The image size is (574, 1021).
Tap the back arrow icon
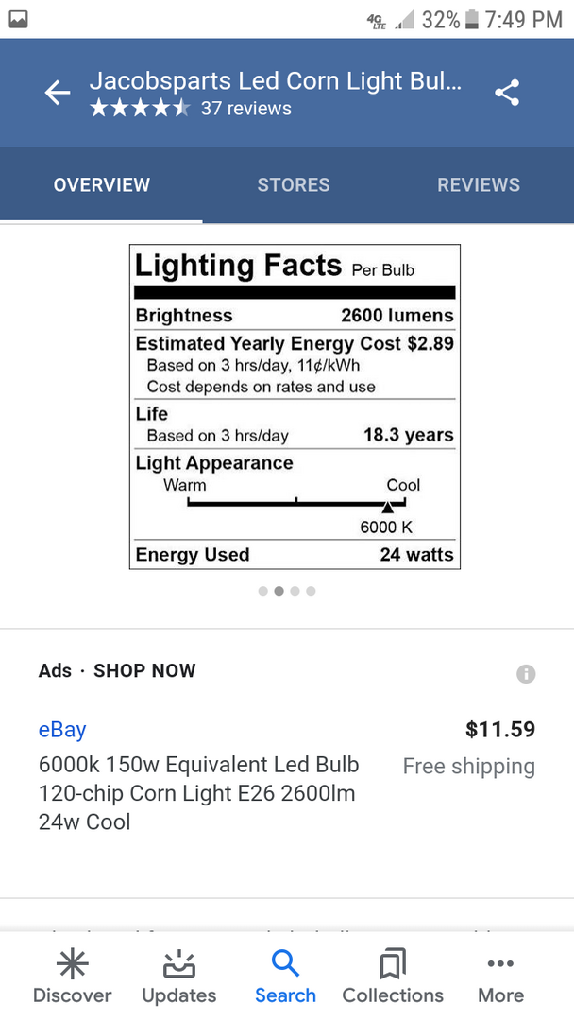click(x=58, y=93)
